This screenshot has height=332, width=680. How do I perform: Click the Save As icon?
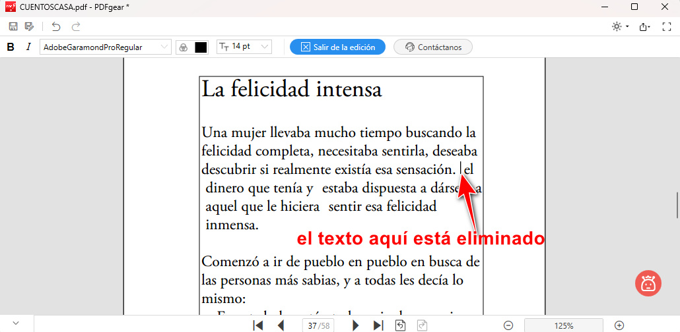(x=29, y=27)
